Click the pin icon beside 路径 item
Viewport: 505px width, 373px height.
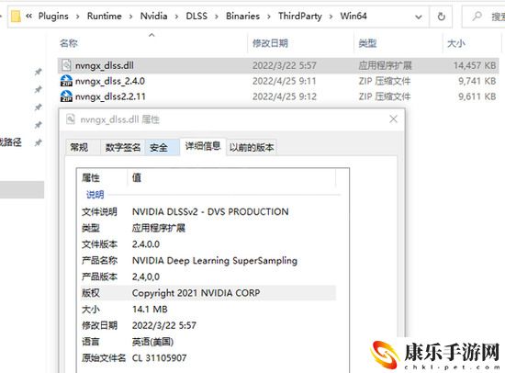click(38, 142)
